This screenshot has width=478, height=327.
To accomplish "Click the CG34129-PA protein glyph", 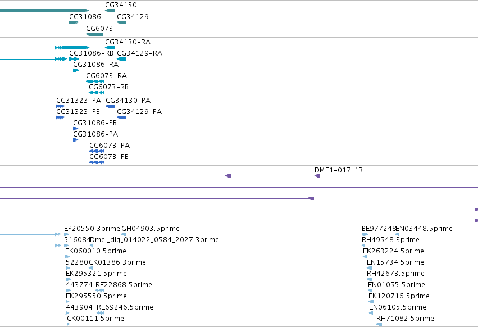I will pyautogui.click(x=122, y=117).
